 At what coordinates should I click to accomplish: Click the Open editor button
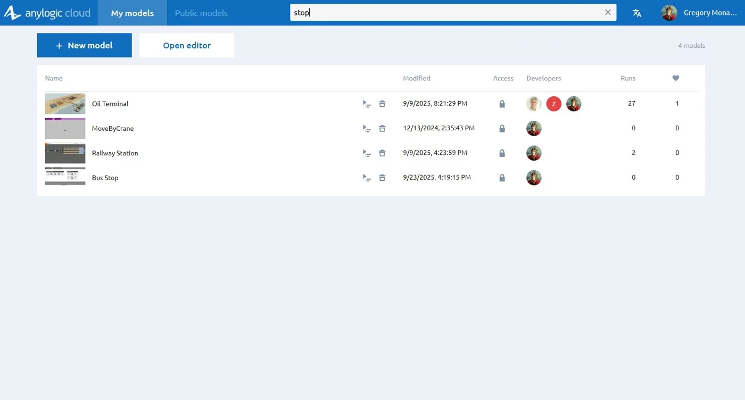pyautogui.click(x=187, y=46)
